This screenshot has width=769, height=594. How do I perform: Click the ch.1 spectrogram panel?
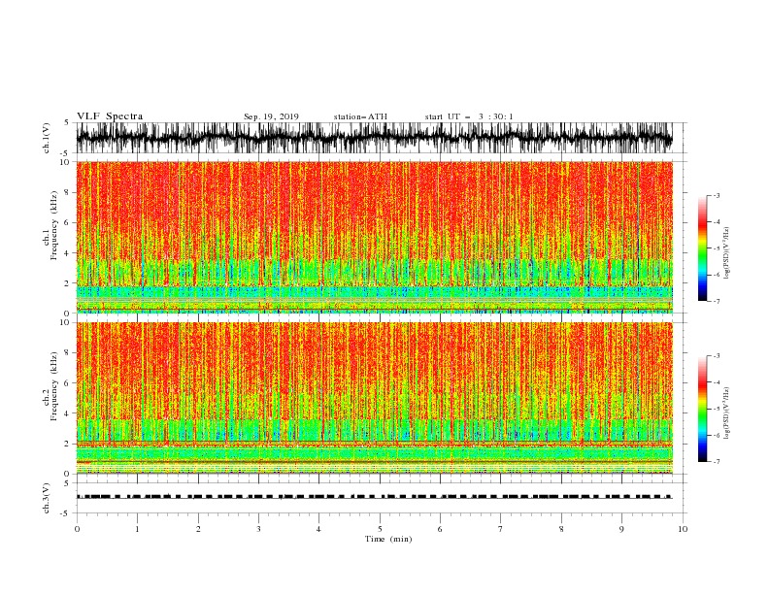click(374, 237)
